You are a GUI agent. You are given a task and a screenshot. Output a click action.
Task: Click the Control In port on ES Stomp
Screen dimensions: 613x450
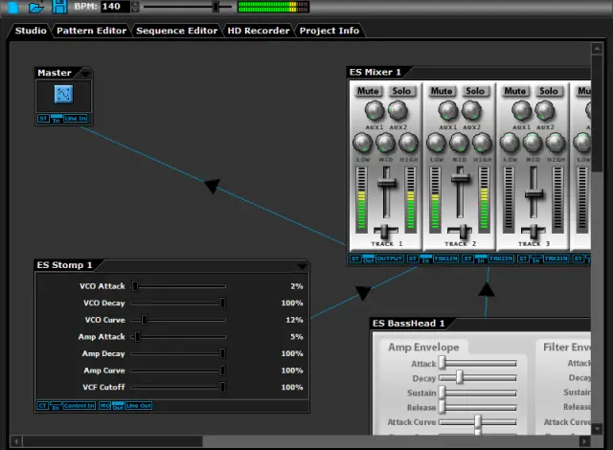[x=79, y=406]
